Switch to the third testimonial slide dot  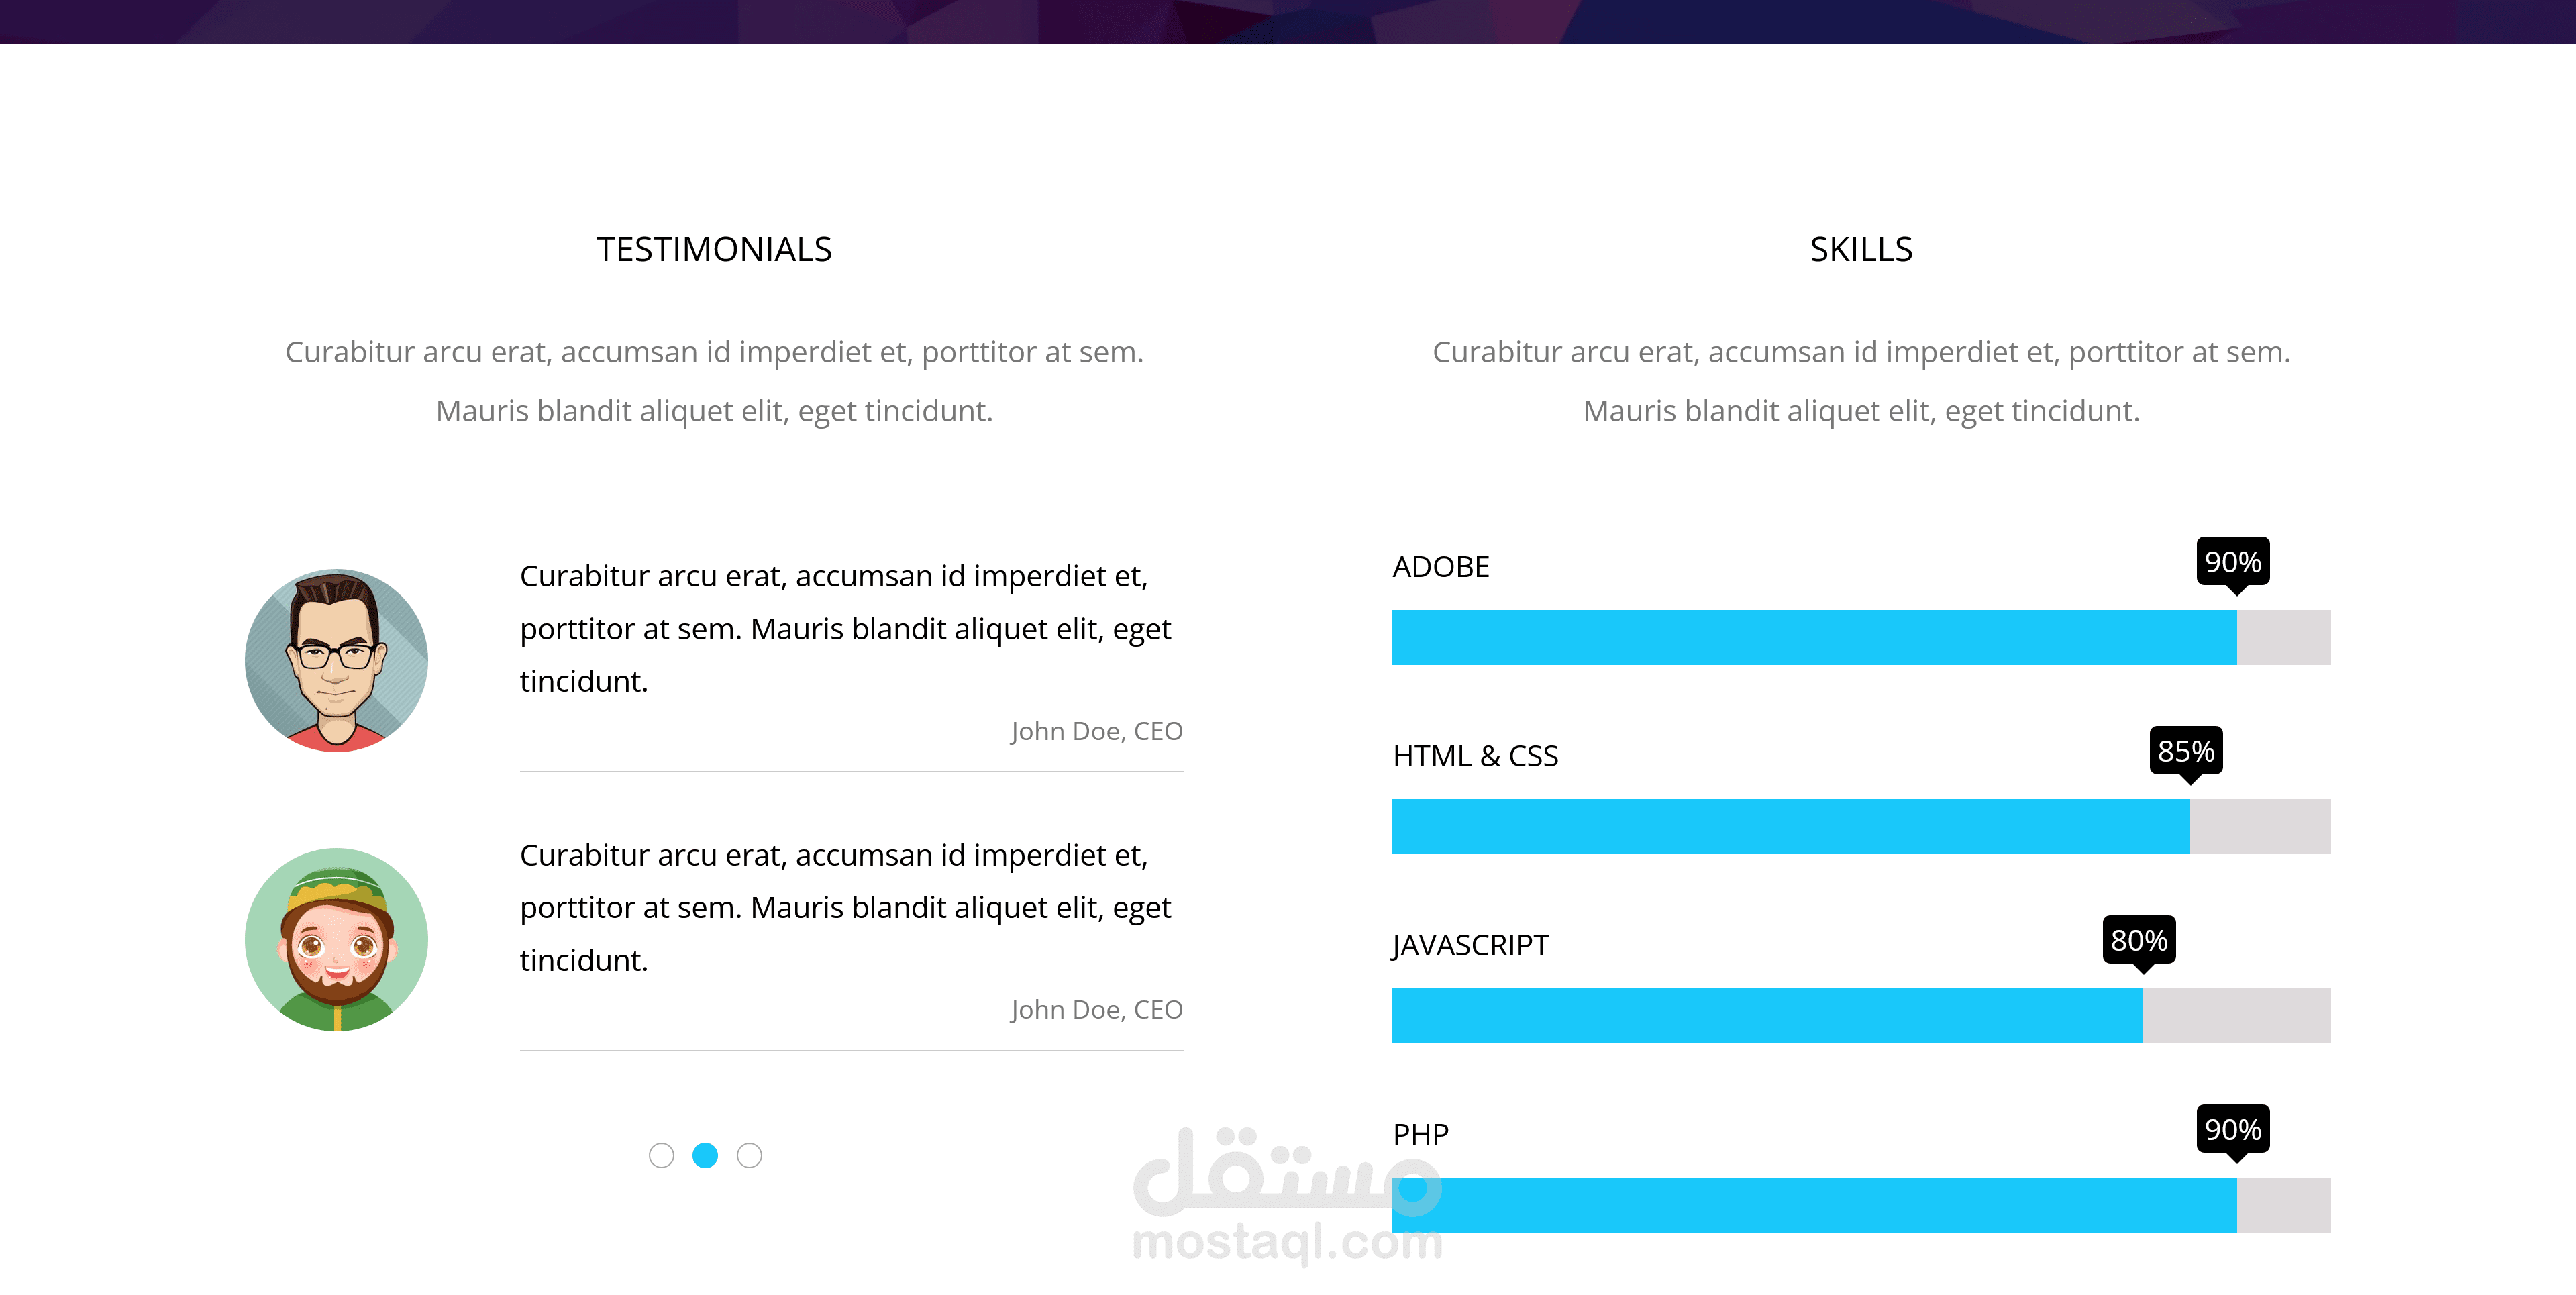(x=749, y=1155)
